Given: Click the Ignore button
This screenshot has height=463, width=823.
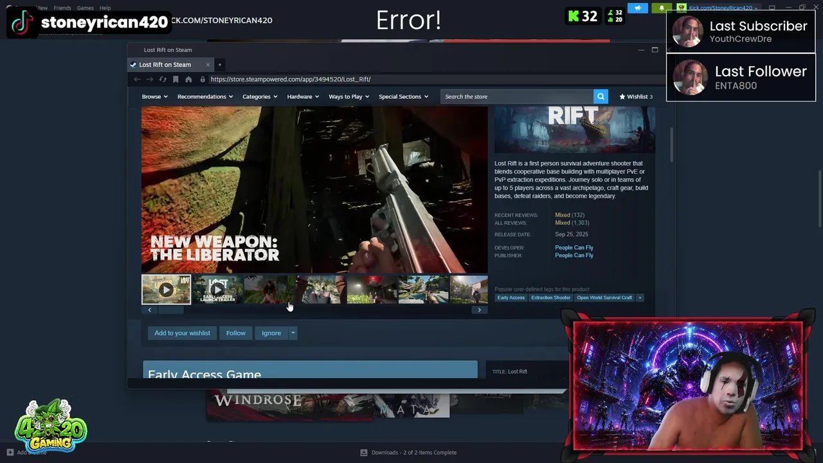Looking at the screenshot, I should (271, 333).
